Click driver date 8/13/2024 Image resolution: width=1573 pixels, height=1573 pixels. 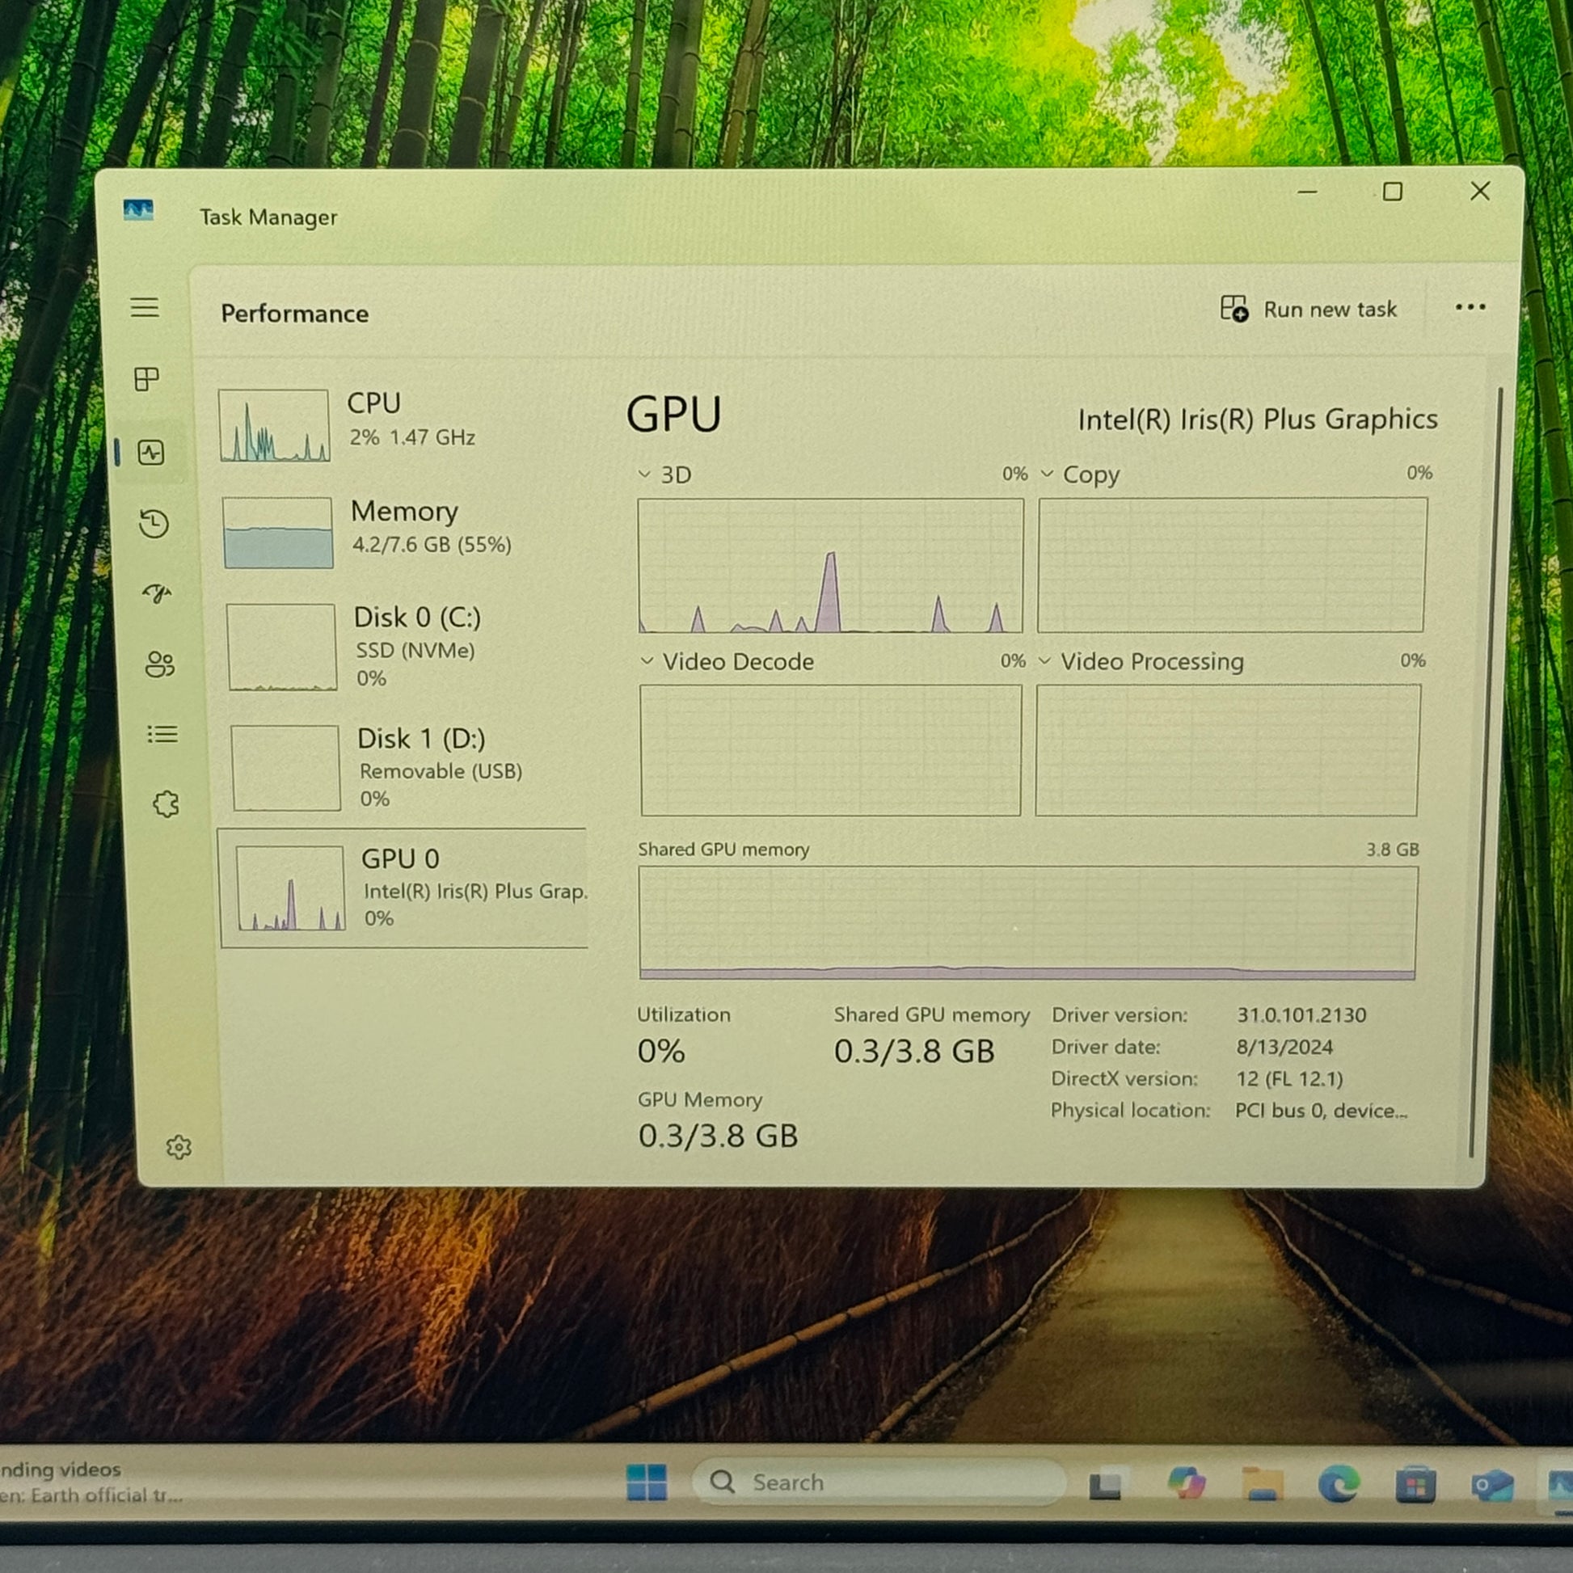pyautogui.click(x=1284, y=1047)
